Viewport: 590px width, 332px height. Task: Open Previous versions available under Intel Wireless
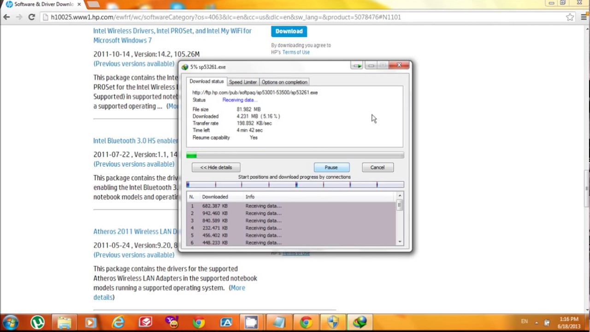coord(134,64)
